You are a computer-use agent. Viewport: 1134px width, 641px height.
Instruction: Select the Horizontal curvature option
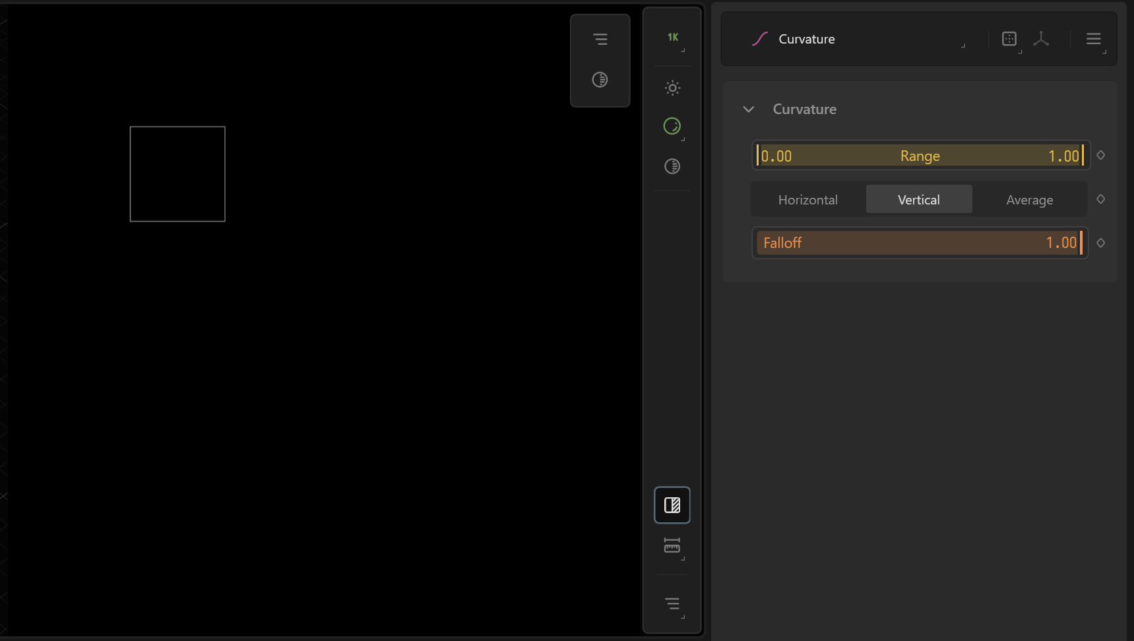[807, 200]
